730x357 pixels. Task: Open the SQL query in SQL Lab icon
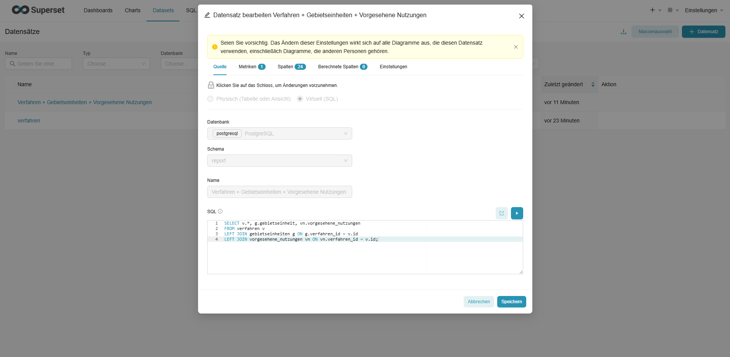click(501, 213)
